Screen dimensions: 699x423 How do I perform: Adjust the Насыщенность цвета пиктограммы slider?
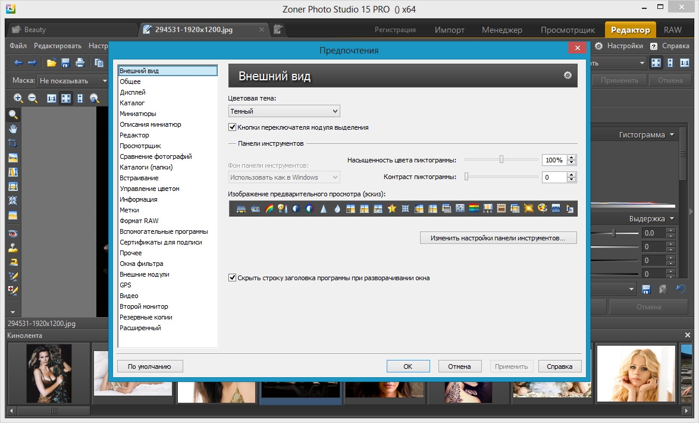click(501, 159)
